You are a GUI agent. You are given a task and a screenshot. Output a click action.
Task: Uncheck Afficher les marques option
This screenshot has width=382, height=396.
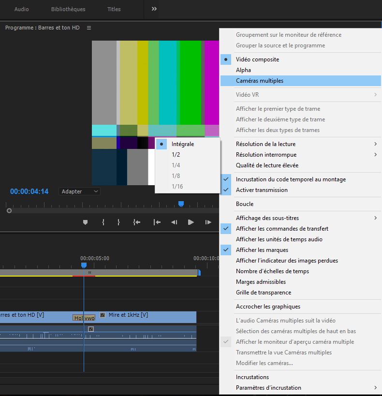click(x=262, y=250)
